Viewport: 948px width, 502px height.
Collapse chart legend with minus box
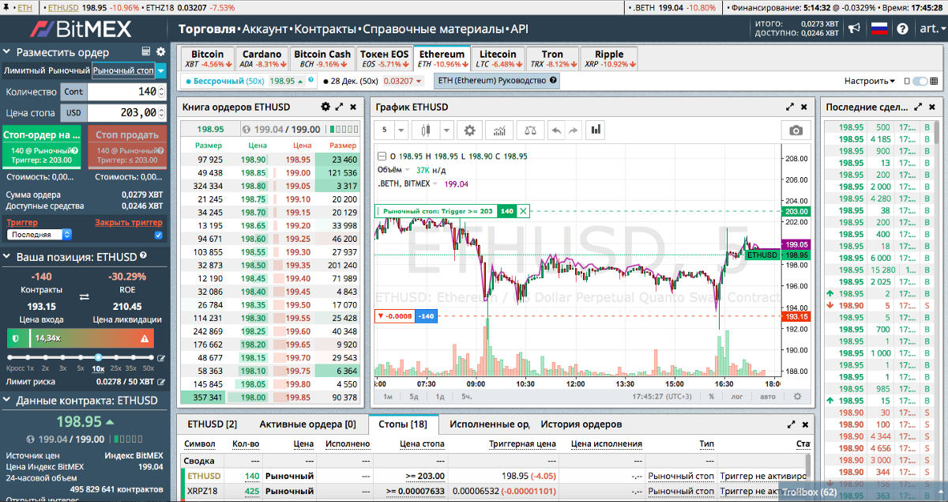pos(382,156)
